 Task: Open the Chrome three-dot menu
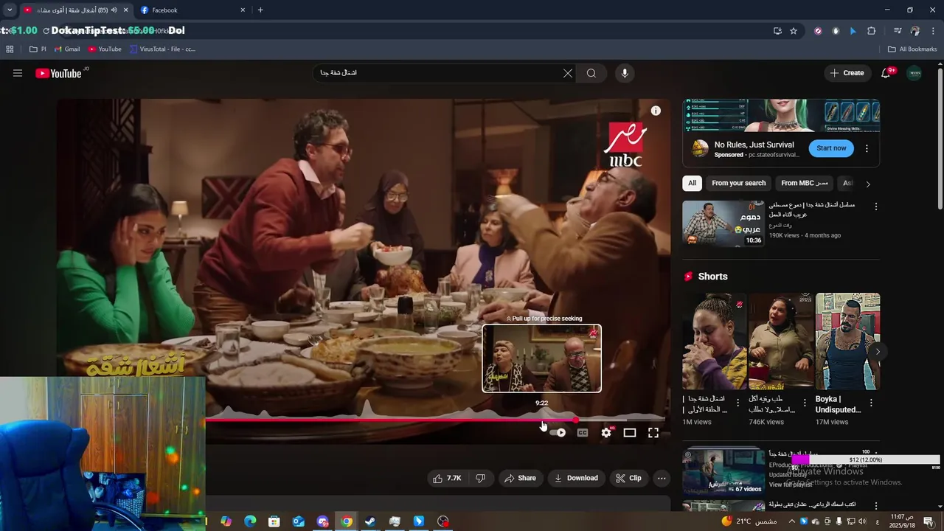(x=933, y=31)
